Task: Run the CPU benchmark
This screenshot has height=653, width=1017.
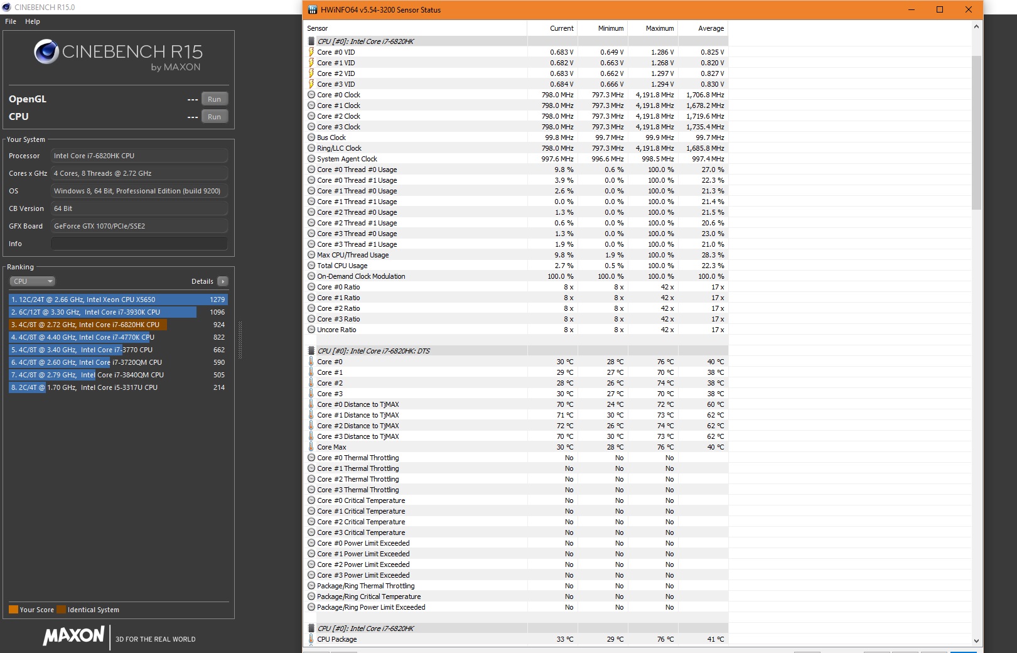Action: (214, 117)
